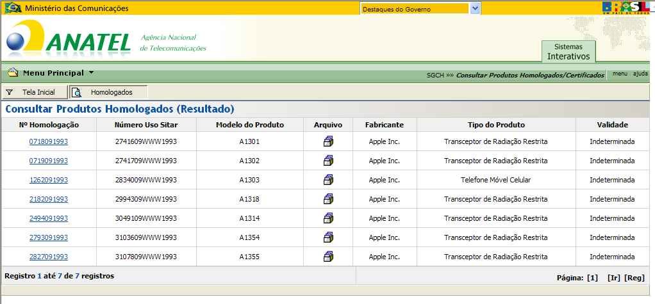Open the Arquivo file icon for model A1302

coord(328,161)
